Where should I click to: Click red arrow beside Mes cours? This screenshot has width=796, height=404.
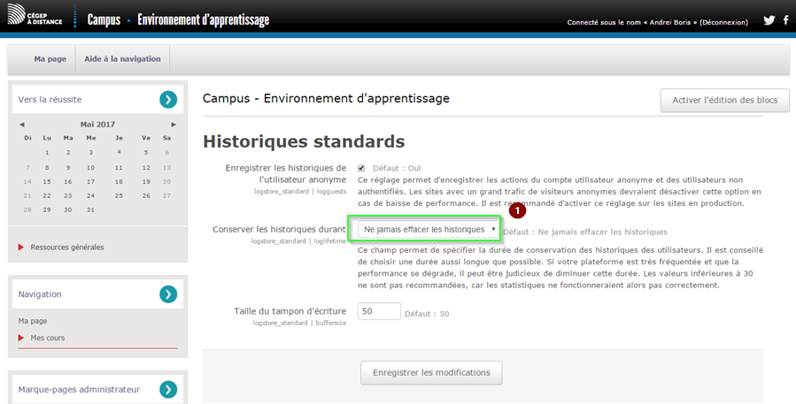[21, 338]
